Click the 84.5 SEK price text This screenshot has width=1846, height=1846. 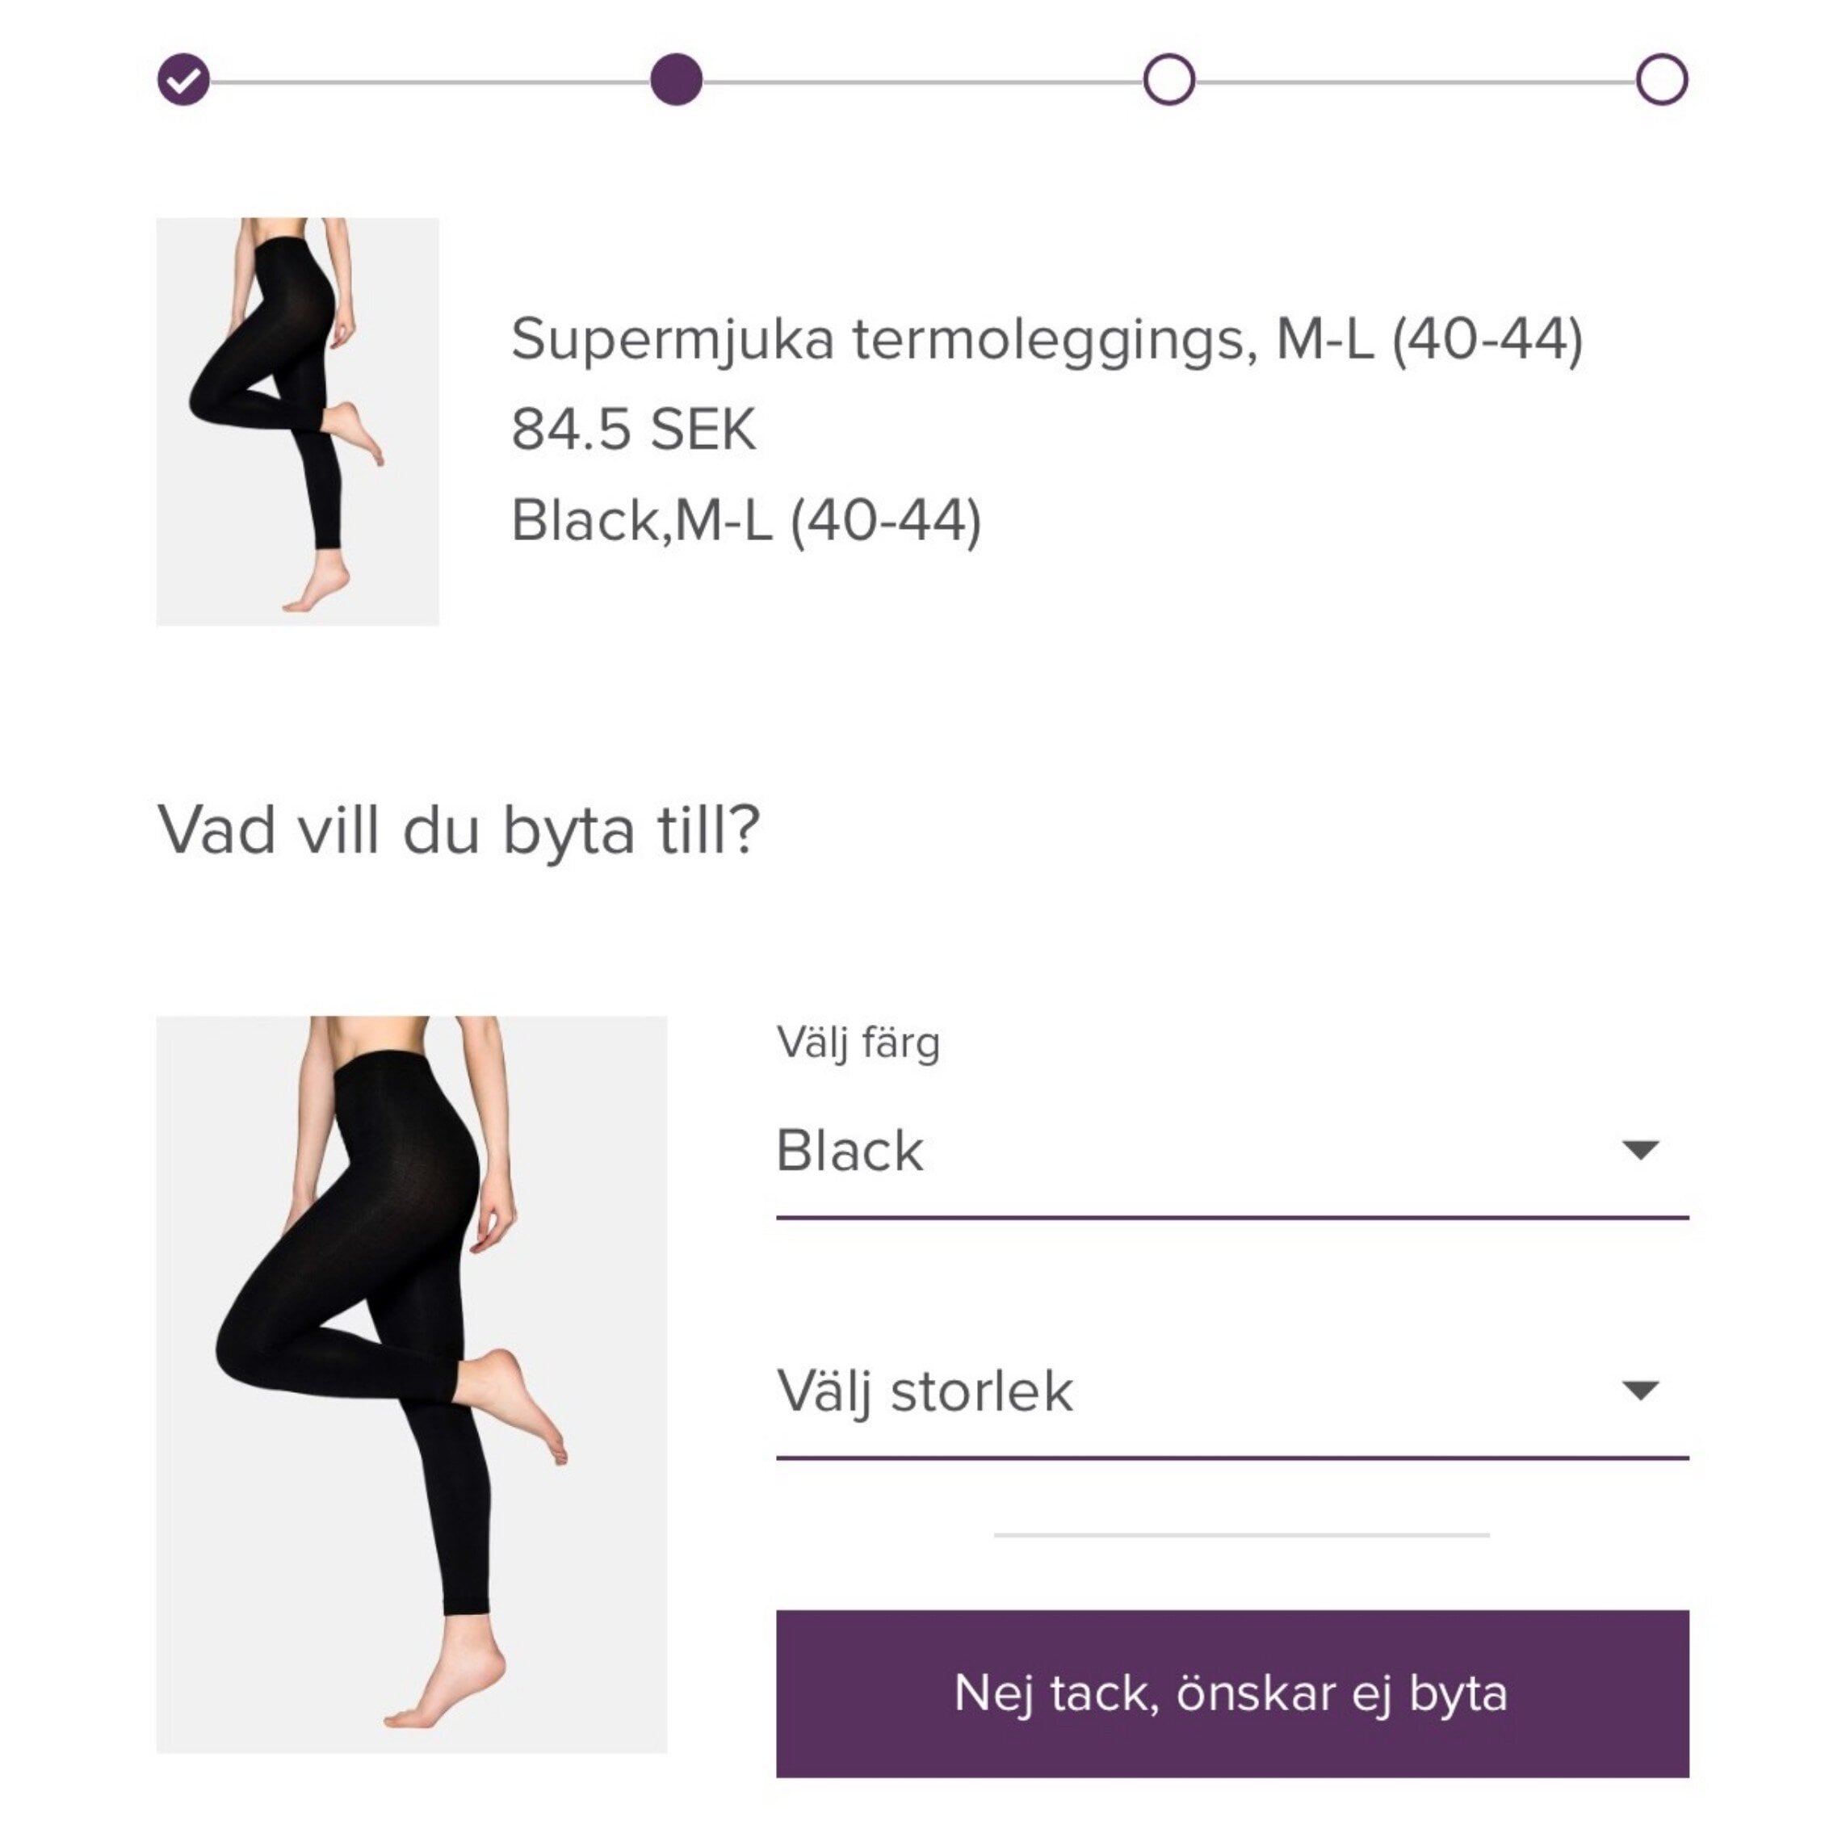point(633,429)
